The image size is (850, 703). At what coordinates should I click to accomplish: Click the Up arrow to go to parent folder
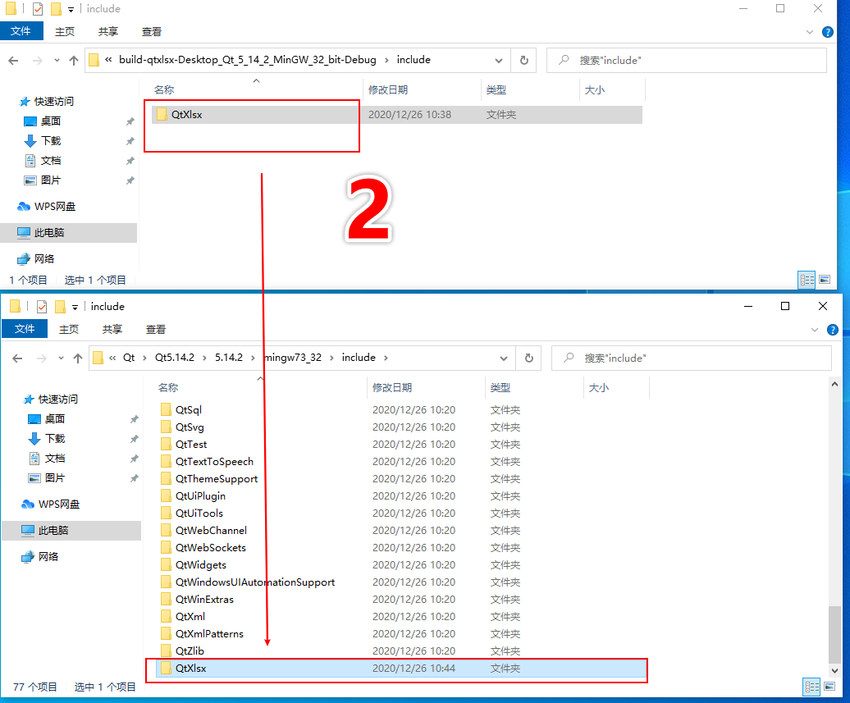75,60
